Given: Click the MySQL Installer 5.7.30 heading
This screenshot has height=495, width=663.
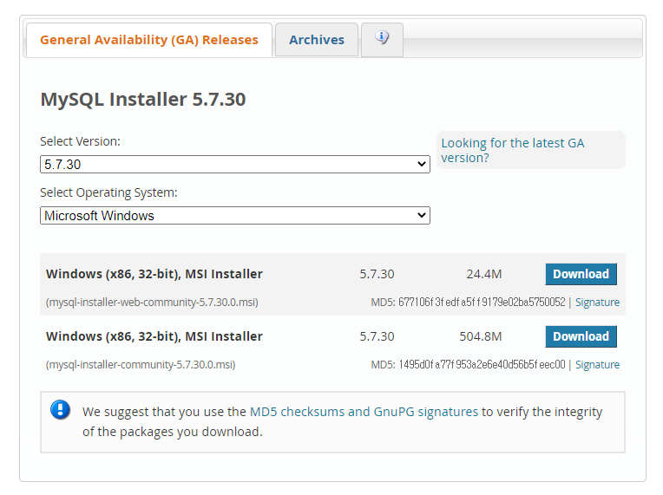Looking at the screenshot, I should click(143, 100).
